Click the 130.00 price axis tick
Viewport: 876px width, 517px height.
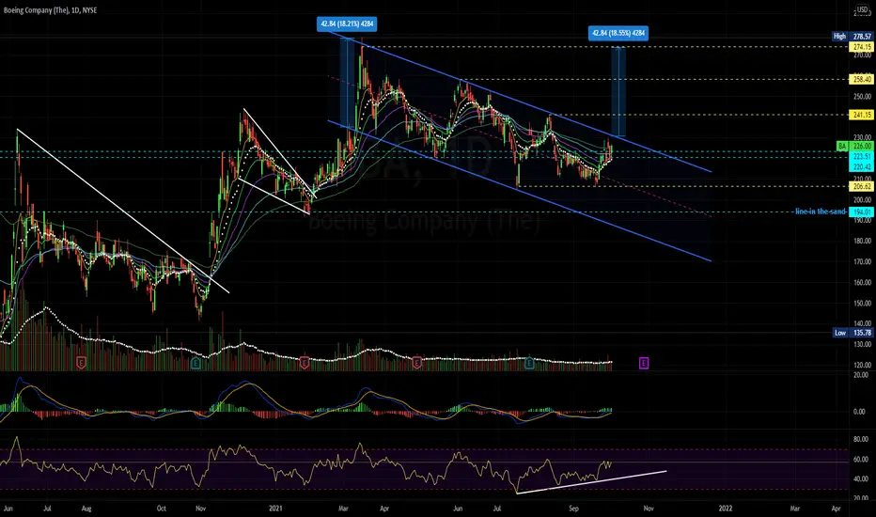coord(862,344)
